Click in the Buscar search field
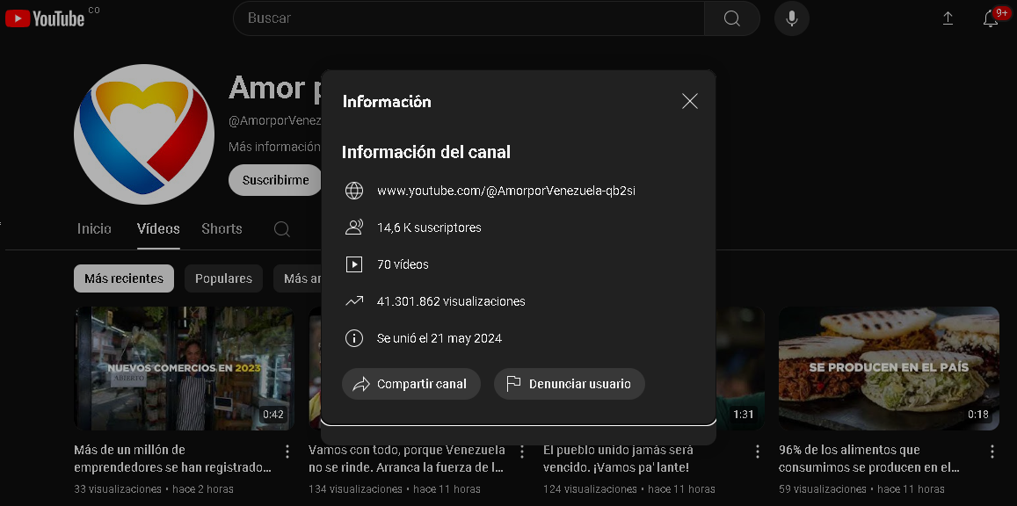This screenshot has width=1017, height=506. coord(469,18)
